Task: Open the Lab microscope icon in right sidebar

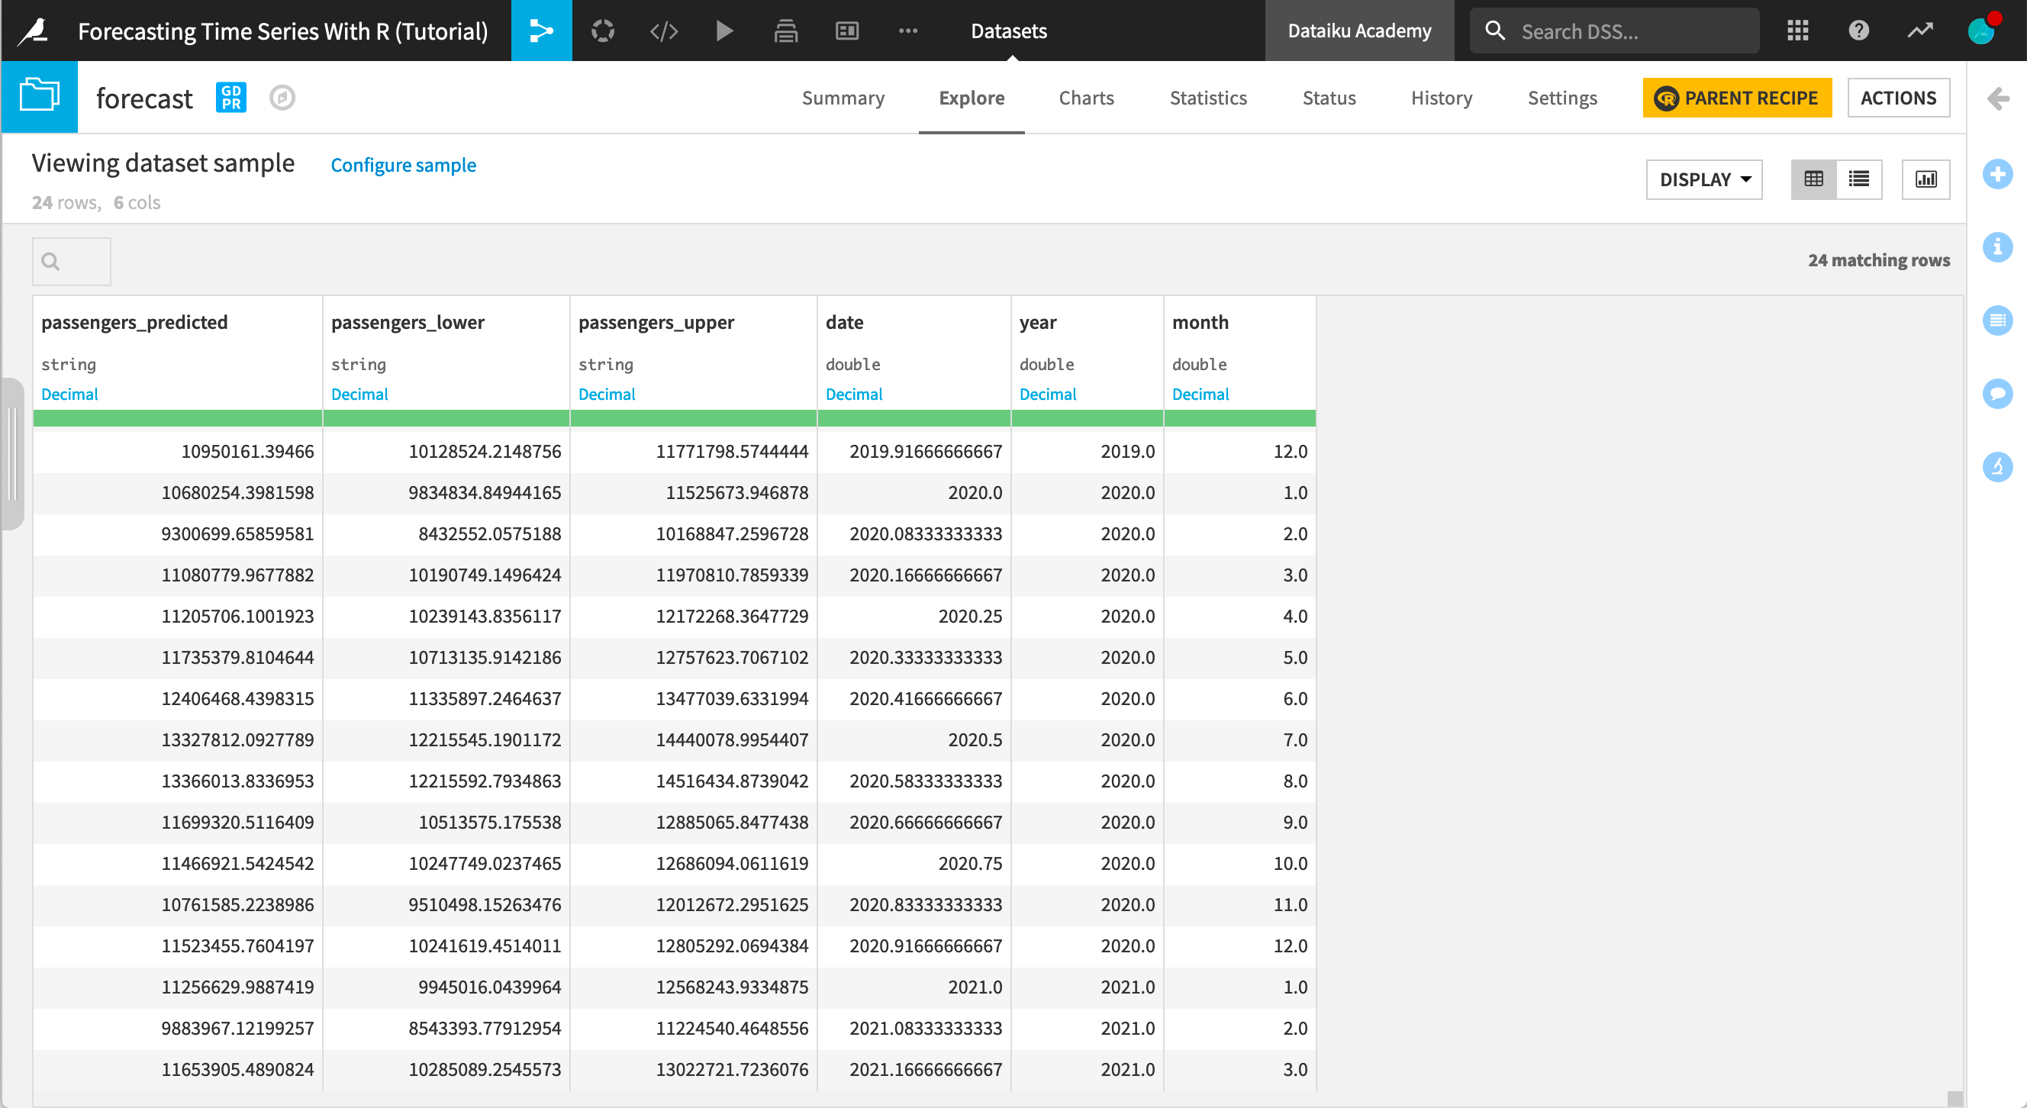Action: (x=1997, y=467)
